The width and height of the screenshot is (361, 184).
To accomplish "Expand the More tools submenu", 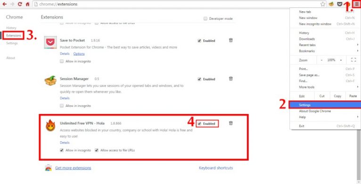I will click(x=325, y=87).
